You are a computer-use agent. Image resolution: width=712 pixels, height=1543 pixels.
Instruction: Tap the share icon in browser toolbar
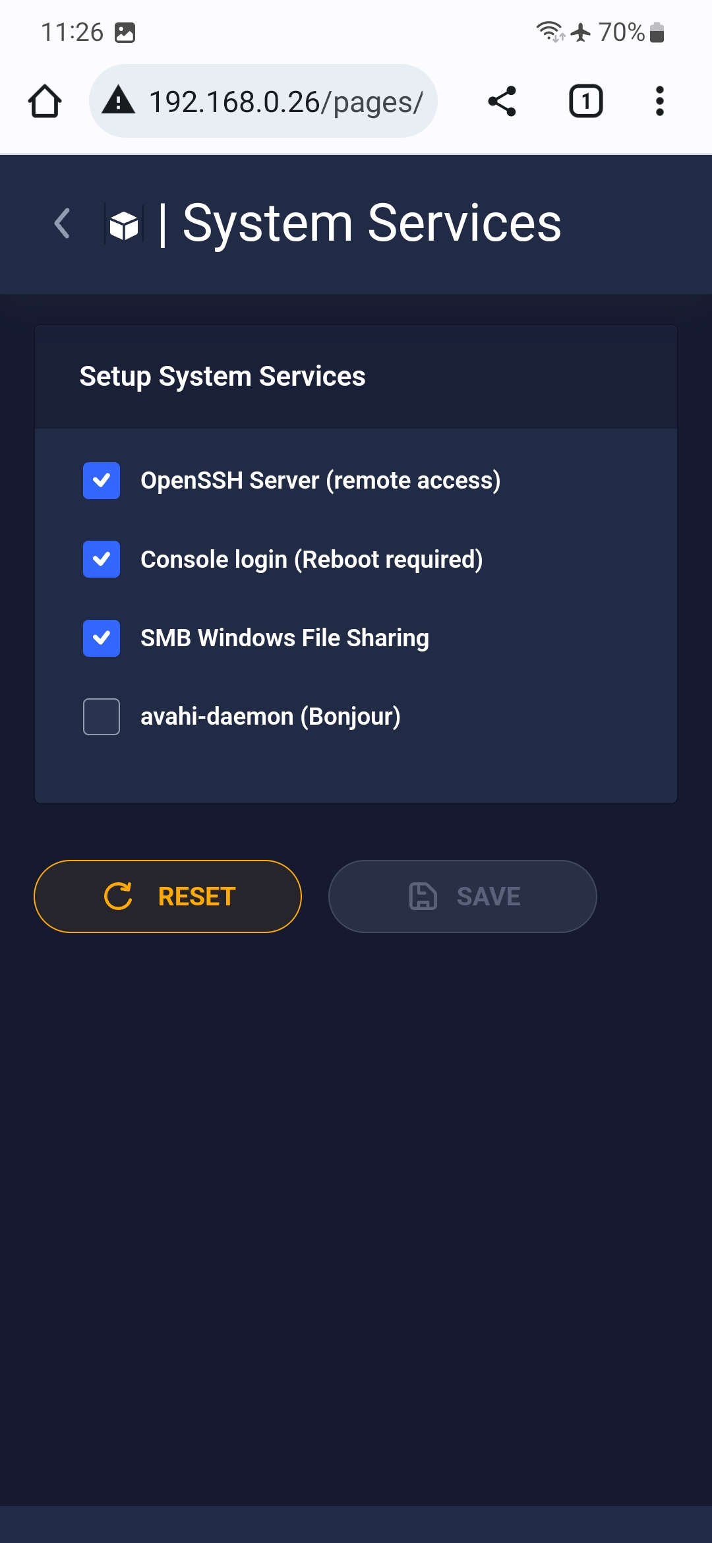[x=502, y=102]
